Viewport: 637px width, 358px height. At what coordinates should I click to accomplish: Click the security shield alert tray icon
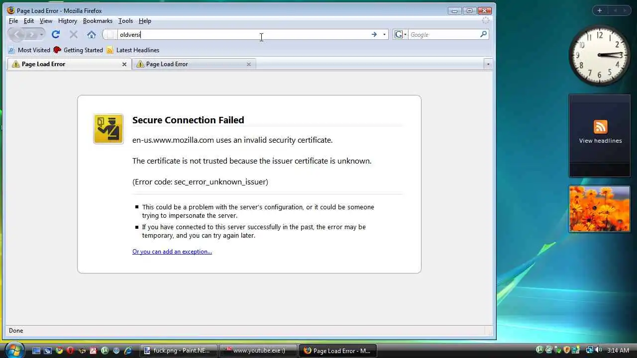coord(567,350)
